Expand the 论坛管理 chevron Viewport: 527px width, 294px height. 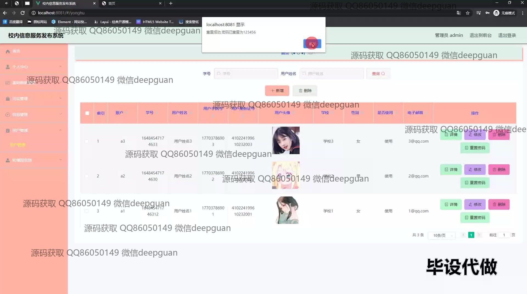pyautogui.click(x=61, y=98)
